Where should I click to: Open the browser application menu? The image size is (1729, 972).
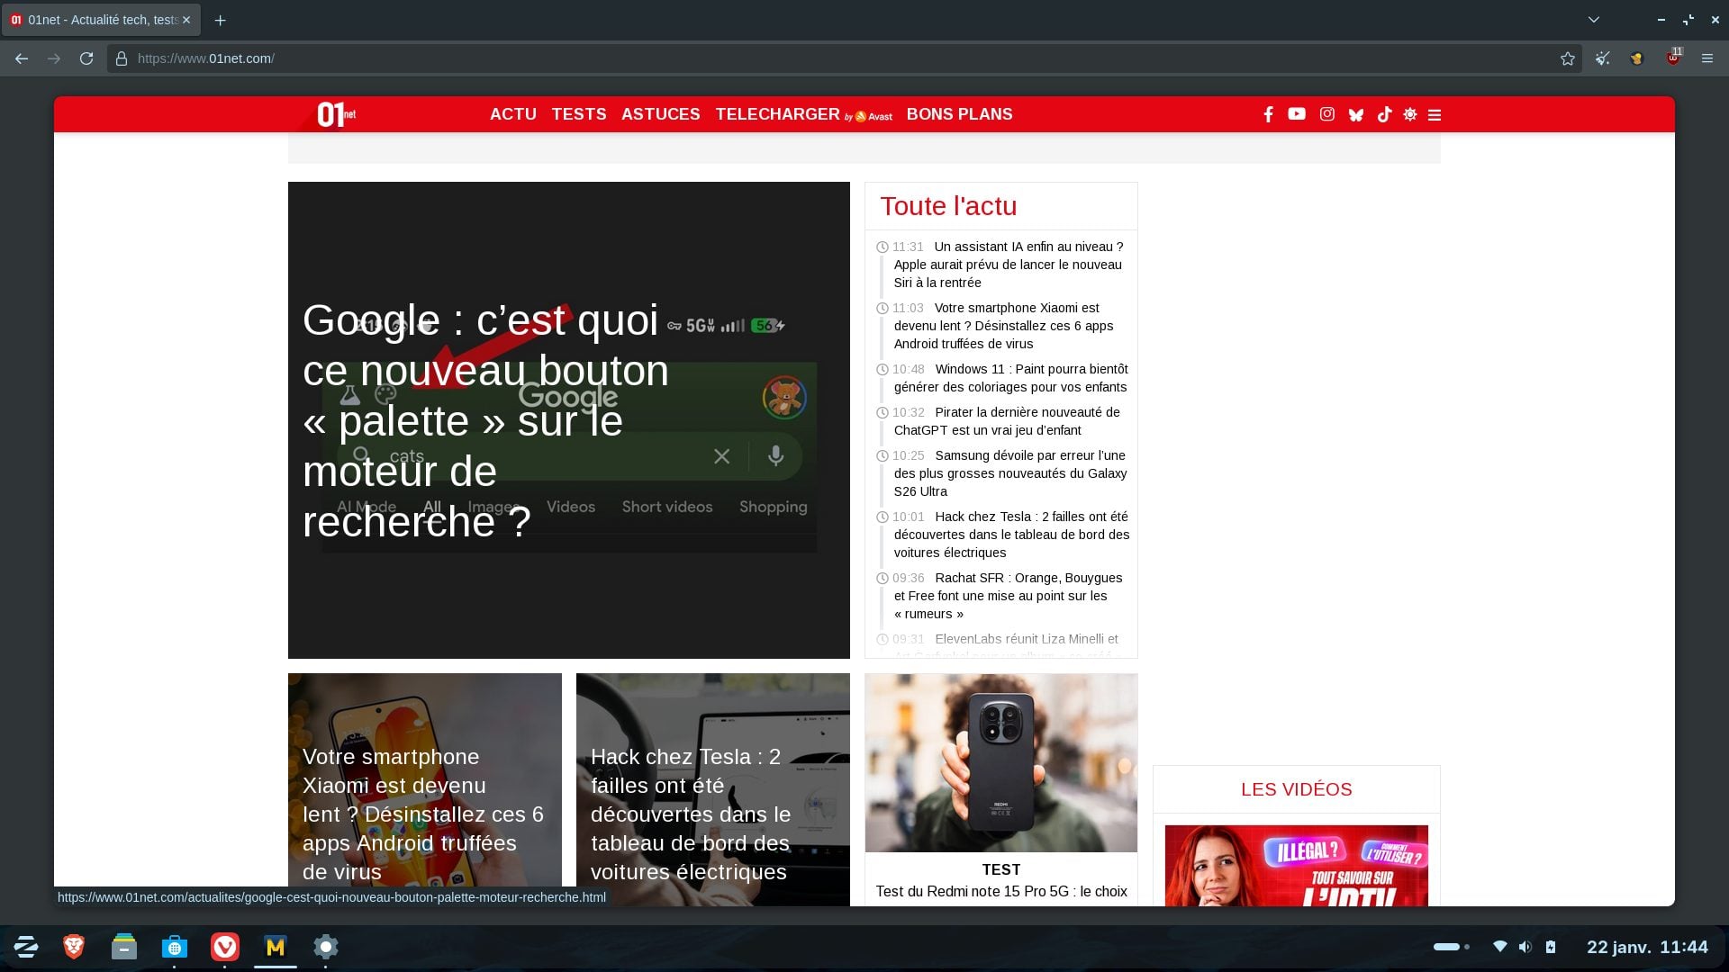point(1706,58)
